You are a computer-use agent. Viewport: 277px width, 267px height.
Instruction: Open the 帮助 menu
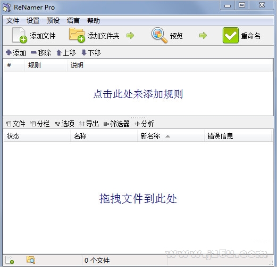(94, 21)
